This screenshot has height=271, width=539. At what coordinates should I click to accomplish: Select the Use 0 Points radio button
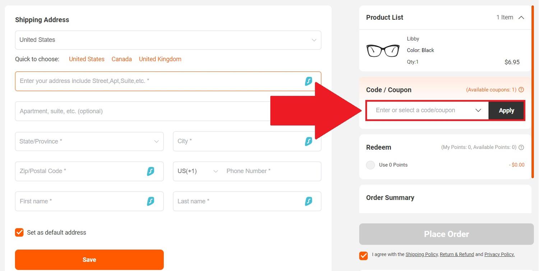click(x=370, y=165)
